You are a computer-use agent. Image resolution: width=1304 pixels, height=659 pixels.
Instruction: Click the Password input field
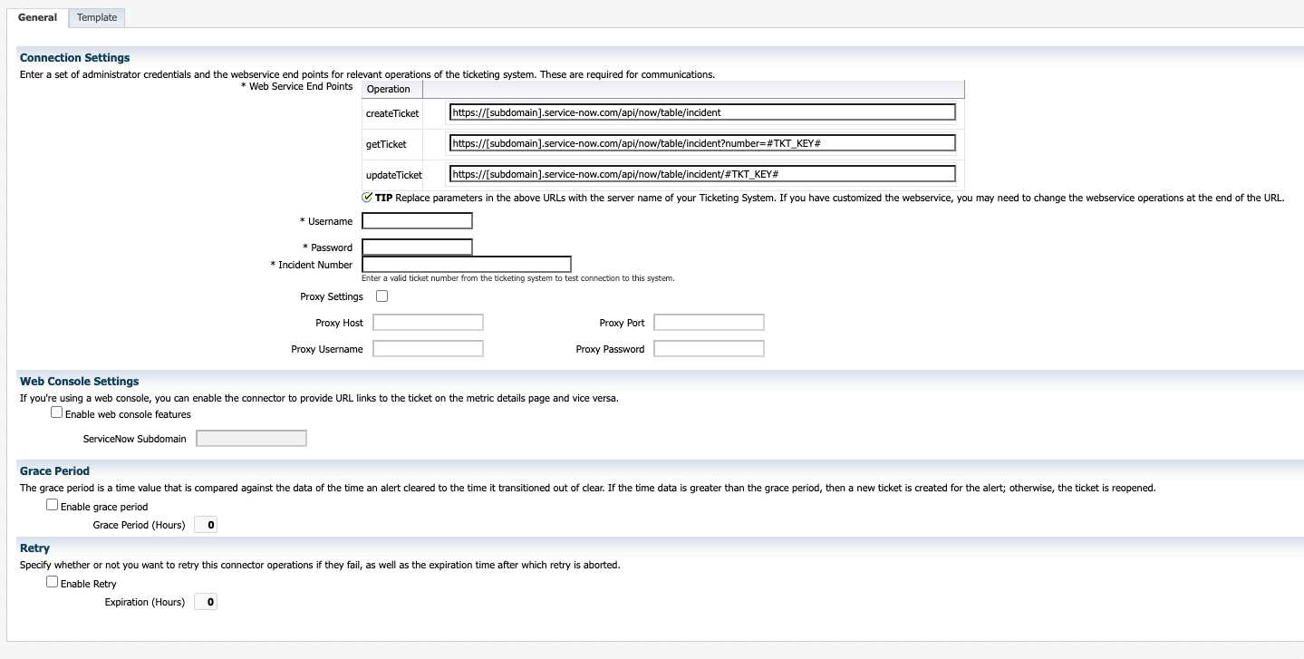[x=416, y=246]
